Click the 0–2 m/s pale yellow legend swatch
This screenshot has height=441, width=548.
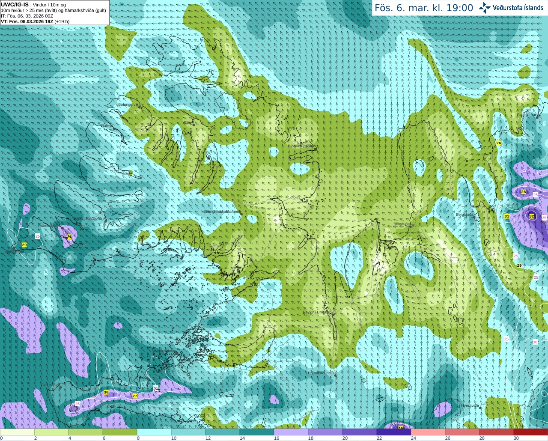point(17,432)
